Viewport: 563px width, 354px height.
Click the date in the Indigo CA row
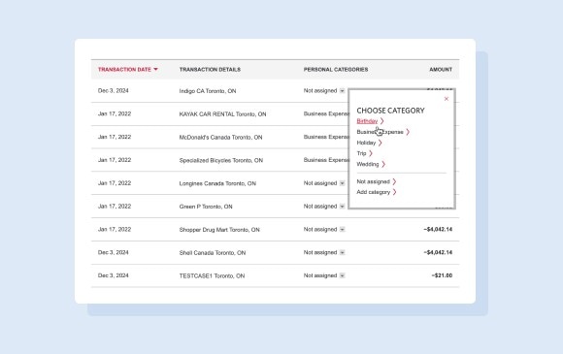click(114, 91)
